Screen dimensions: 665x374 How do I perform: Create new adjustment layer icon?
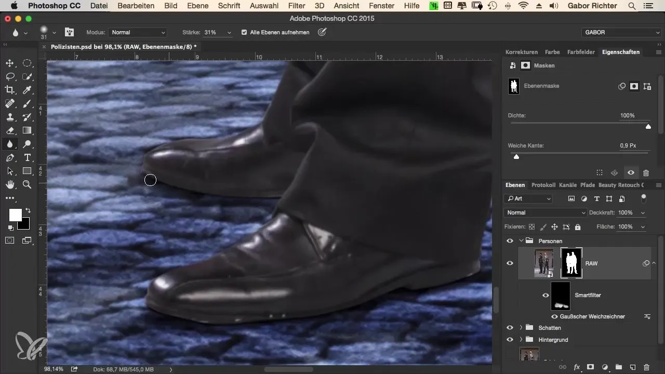[x=604, y=367]
